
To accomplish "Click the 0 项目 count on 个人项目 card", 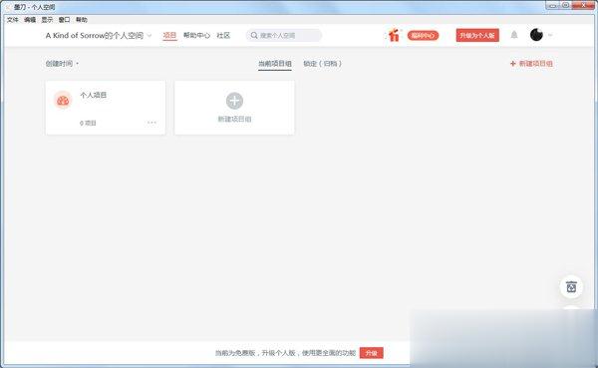I will (x=88, y=123).
